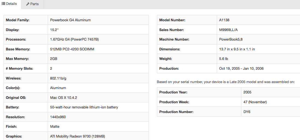Viewport: 300px width, 140px height.
Task: Click the wrench icon on Parts tab
Action: 28,4
